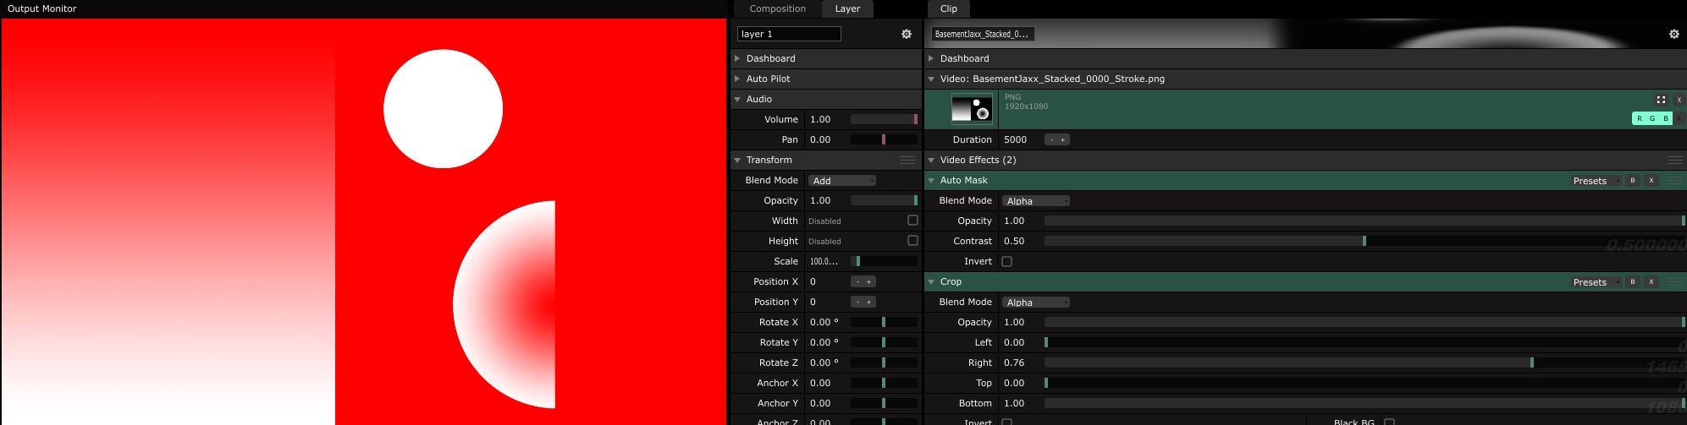Click the plus button next to Duration

tap(1062, 140)
